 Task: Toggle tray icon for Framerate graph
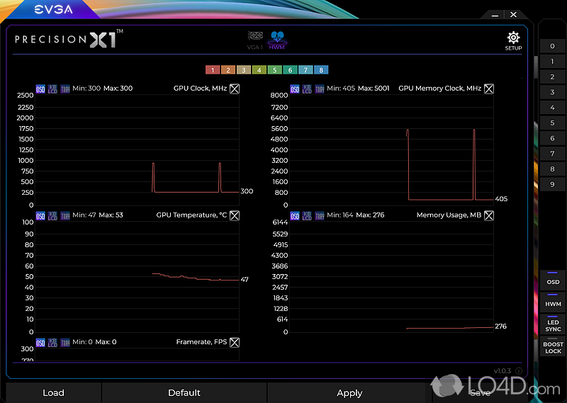tap(65, 342)
